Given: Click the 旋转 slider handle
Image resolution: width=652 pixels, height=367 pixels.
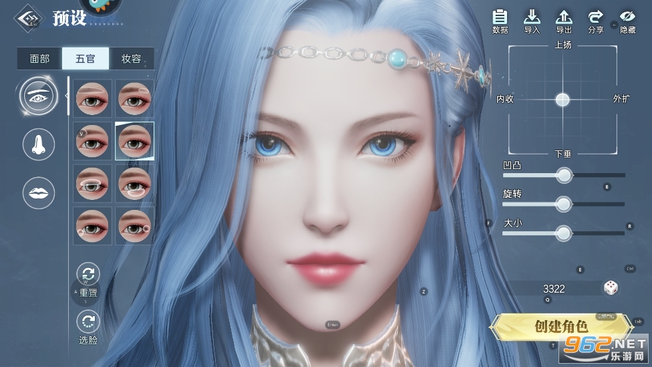Looking at the screenshot, I should (x=564, y=204).
